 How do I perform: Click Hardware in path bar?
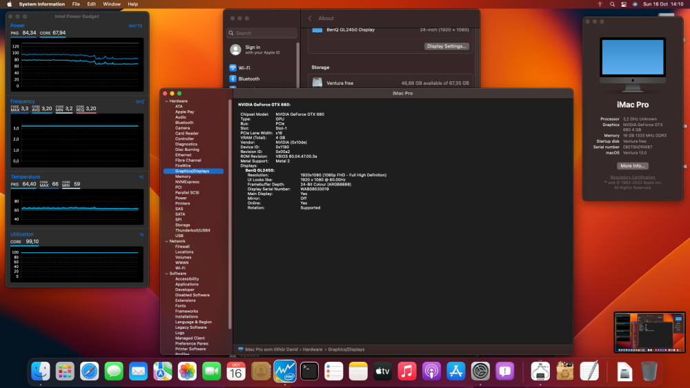[313, 349]
